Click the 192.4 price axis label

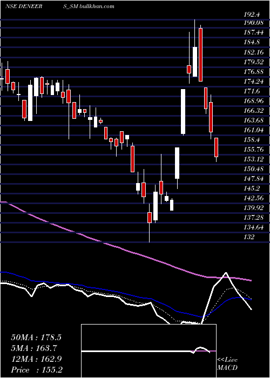click(x=252, y=15)
